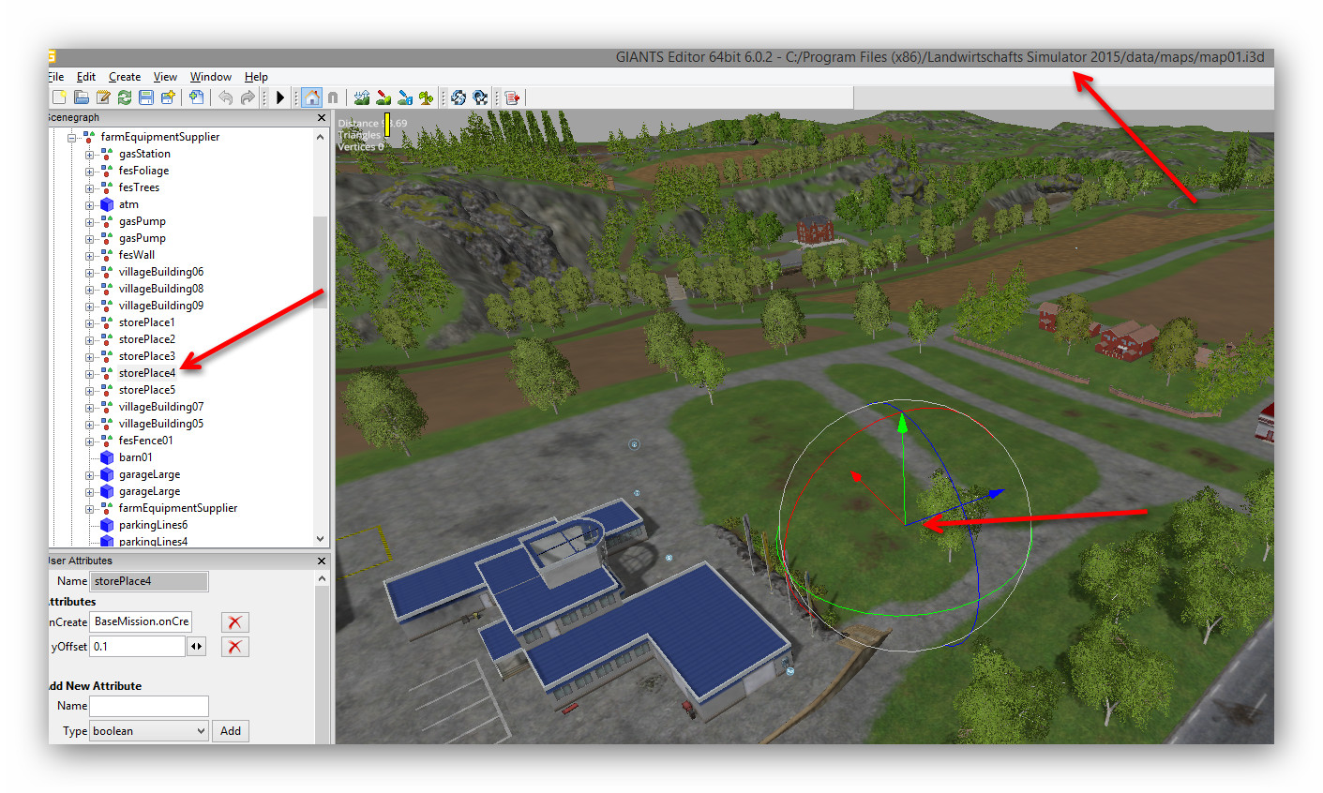Screen dimensions: 1323x793
Task: Click the Open file folder icon
Action: pyautogui.click(x=82, y=97)
